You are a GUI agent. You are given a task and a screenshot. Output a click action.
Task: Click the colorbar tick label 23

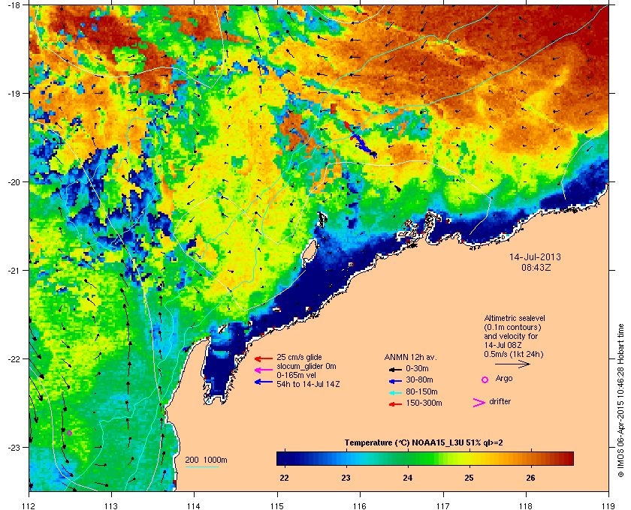click(x=346, y=478)
